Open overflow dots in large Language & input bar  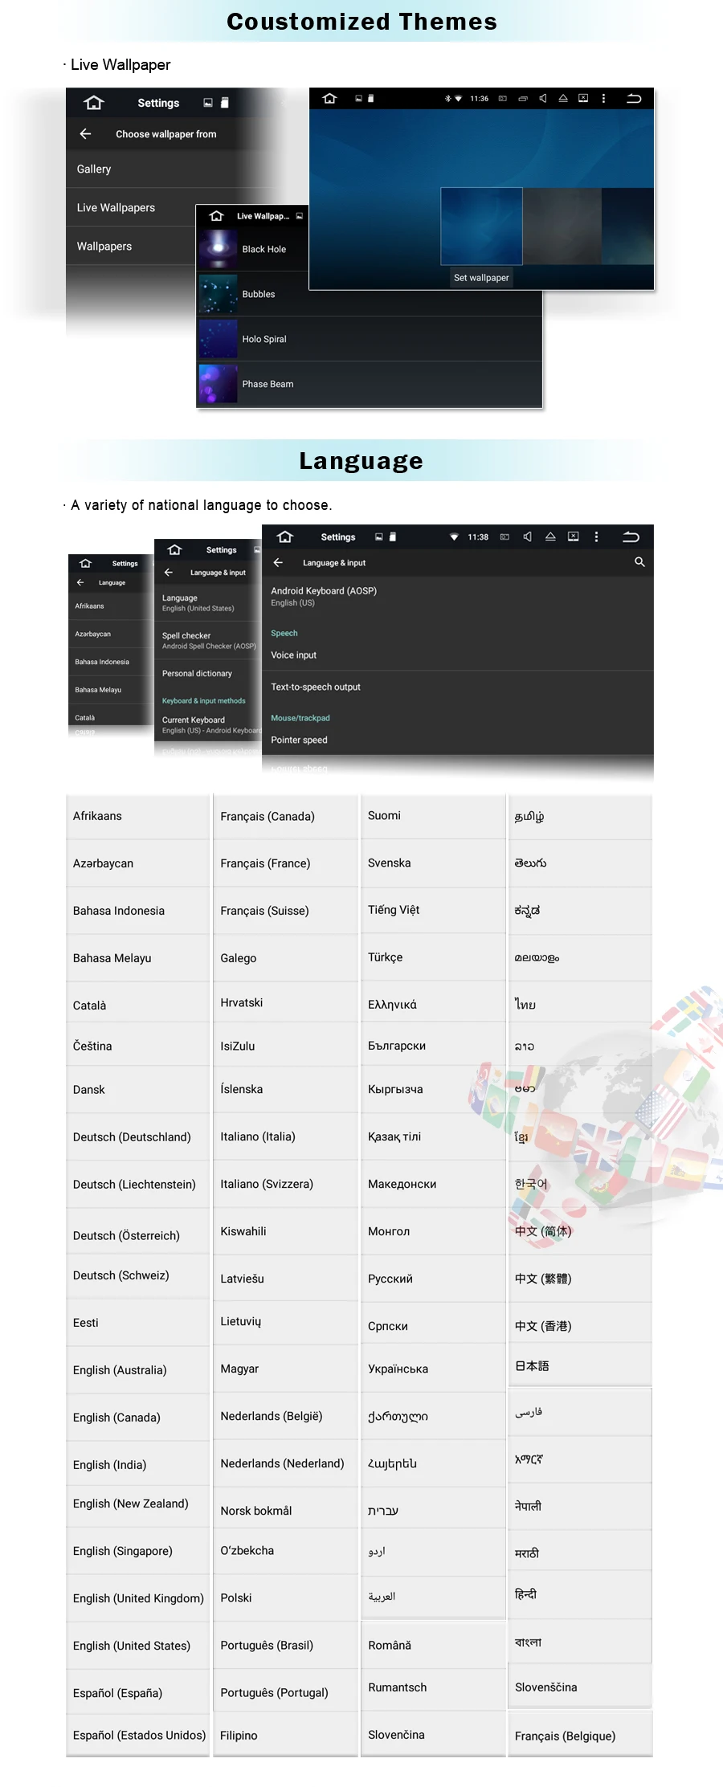[596, 537]
